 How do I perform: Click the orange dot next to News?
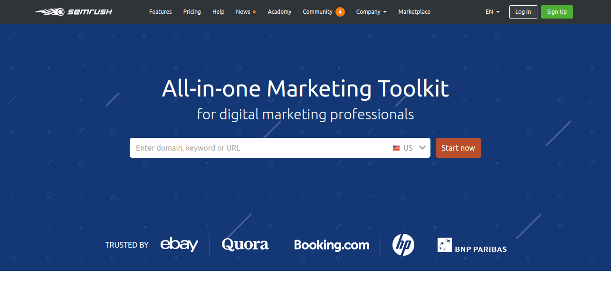(x=254, y=12)
